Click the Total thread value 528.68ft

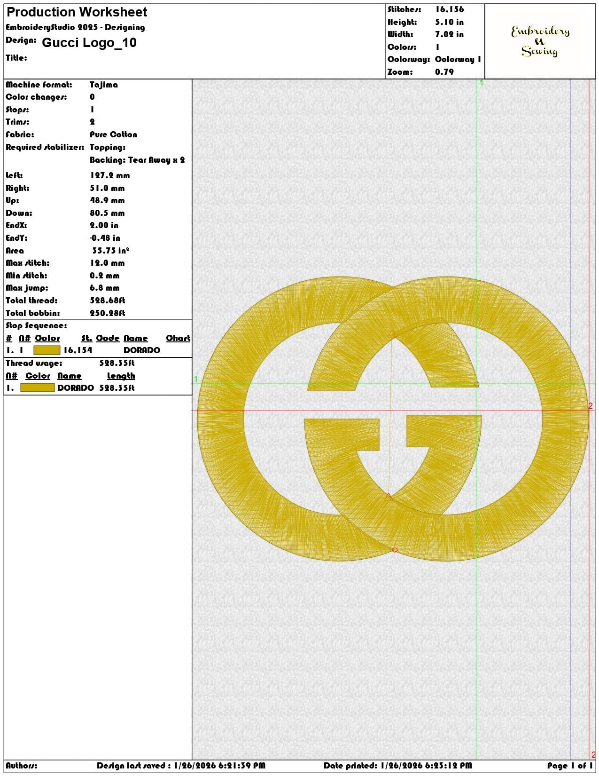108,301
